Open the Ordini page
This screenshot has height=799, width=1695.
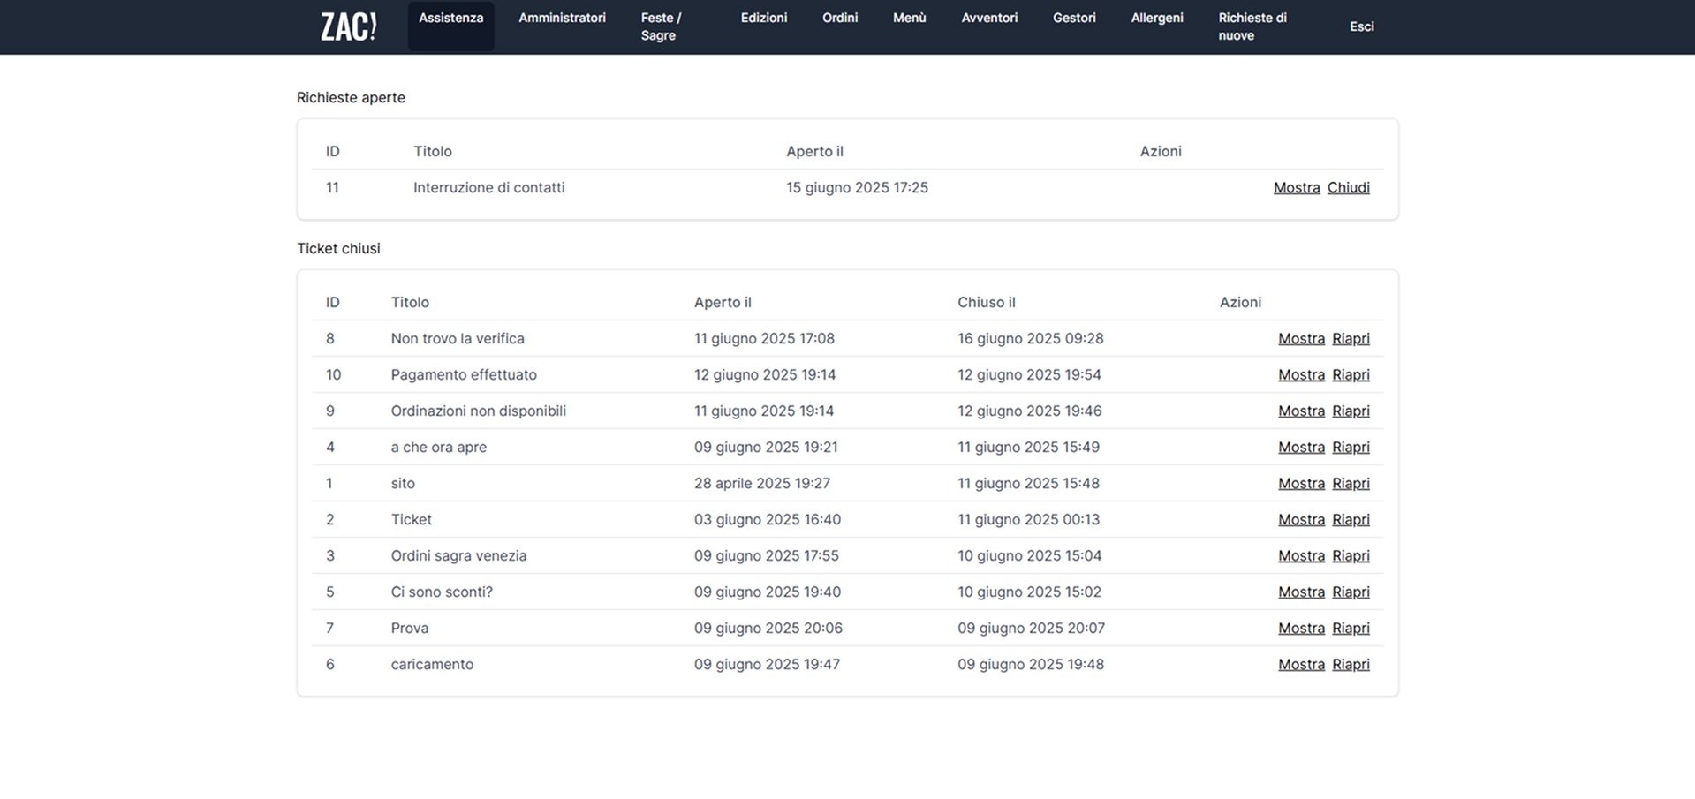click(840, 18)
